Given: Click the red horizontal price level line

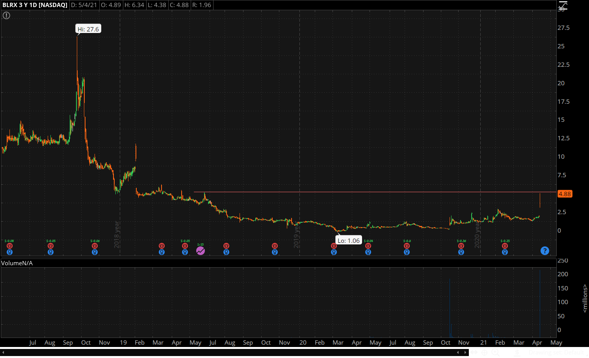Looking at the screenshot, I should [x=355, y=192].
